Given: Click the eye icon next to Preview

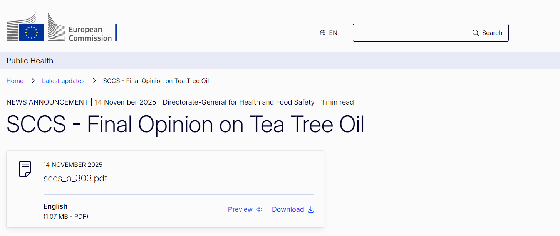Looking at the screenshot, I should pyautogui.click(x=259, y=209).
